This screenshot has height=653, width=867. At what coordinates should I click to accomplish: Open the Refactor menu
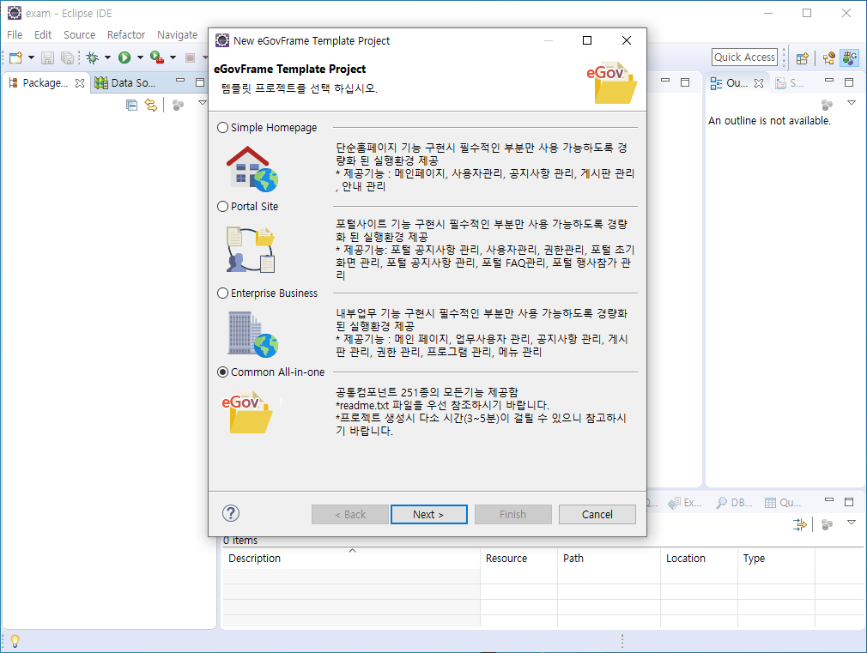(x=126, y=35)
